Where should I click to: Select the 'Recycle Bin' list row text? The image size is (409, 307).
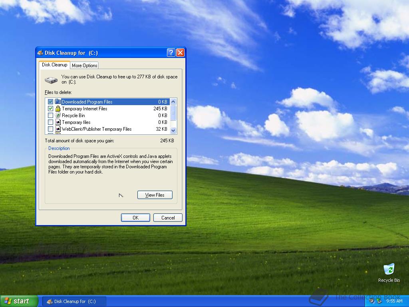73,116
